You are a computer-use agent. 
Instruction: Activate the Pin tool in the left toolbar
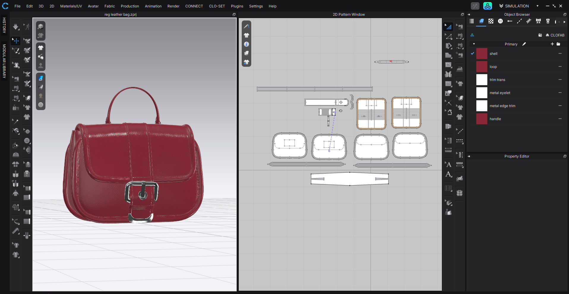pyautogui.click(x=15, y=121)
